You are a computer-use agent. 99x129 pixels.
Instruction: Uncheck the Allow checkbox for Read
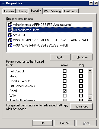click(x=65, y=91)
